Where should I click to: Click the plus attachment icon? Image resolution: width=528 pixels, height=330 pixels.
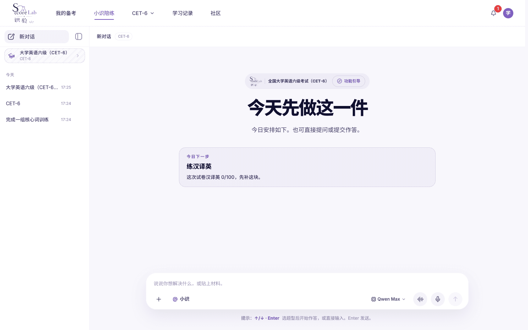(x=159, y=299)
